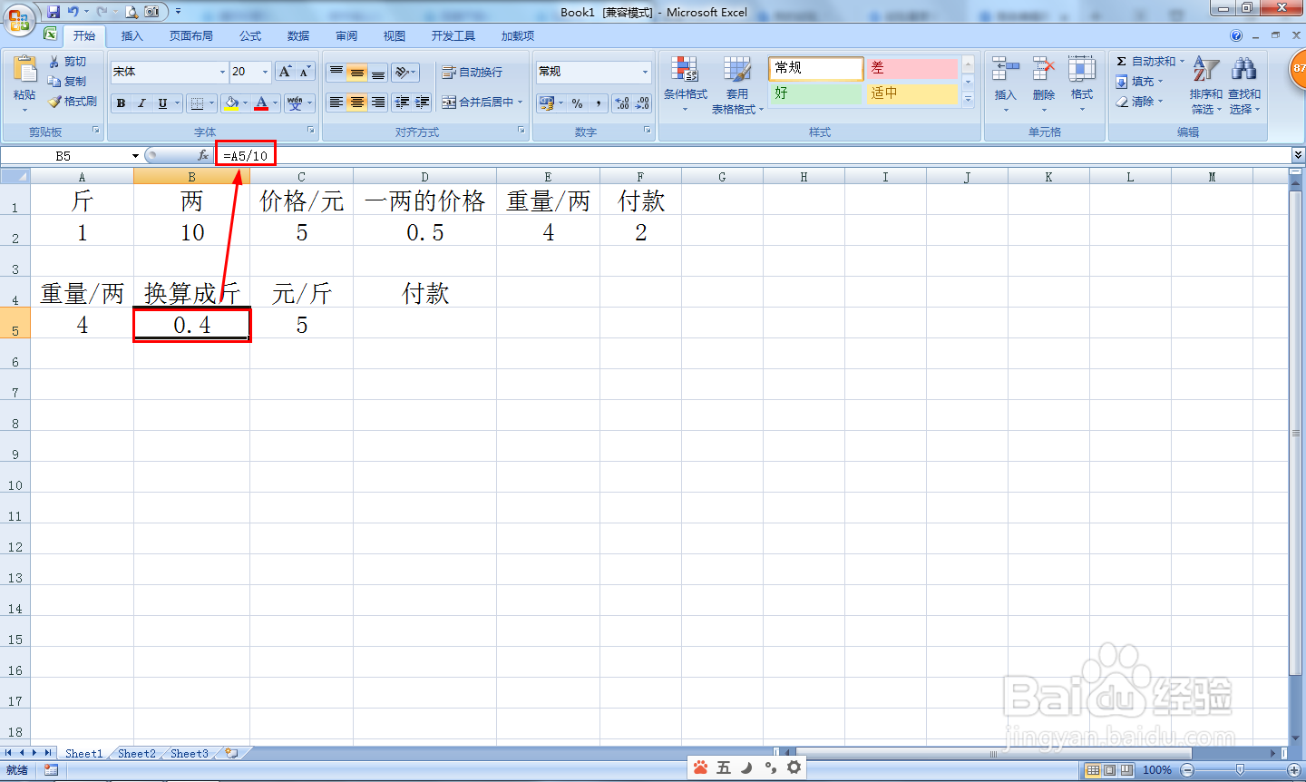1306x782 pixels.
Task: Open Sort & Filter (排序和筛选) in Editing group
Action: tap(1206, 82)
